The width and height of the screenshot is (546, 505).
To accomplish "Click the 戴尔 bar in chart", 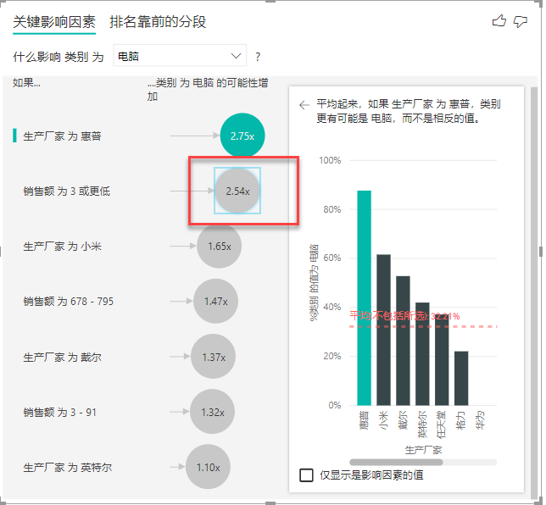I will (x=403, y=341).
